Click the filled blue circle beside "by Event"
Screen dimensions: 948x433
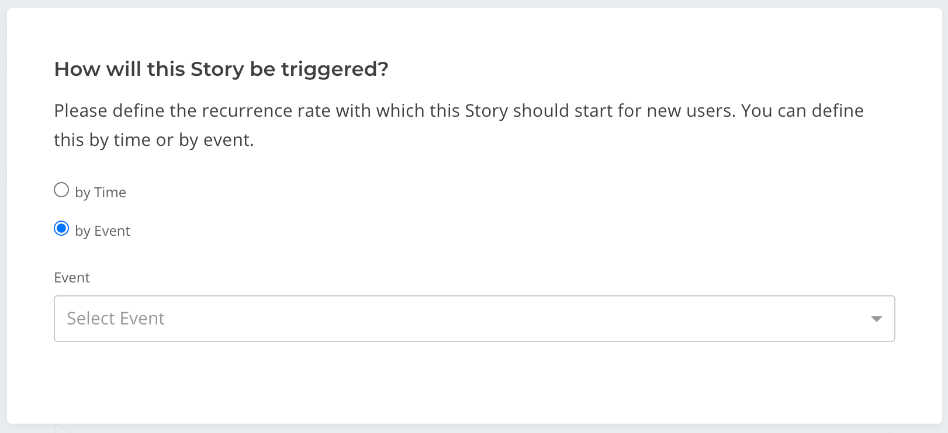(x=61, y=229)
